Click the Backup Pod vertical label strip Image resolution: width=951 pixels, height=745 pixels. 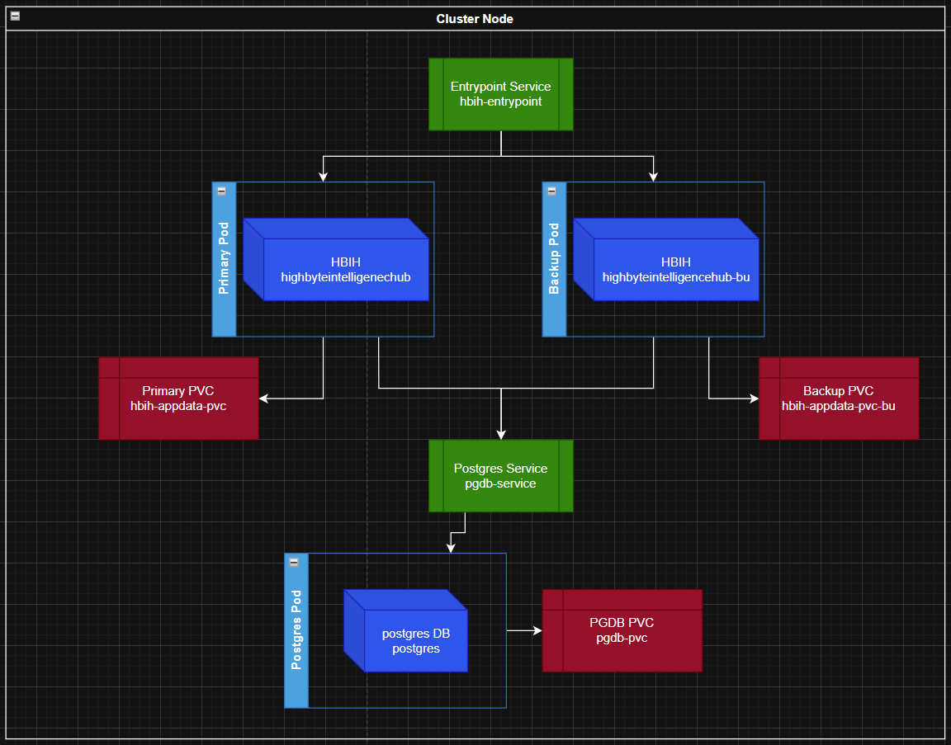[554, 264]
